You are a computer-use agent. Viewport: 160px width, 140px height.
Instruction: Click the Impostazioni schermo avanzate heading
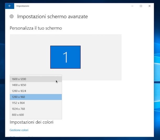pos(52,16)
